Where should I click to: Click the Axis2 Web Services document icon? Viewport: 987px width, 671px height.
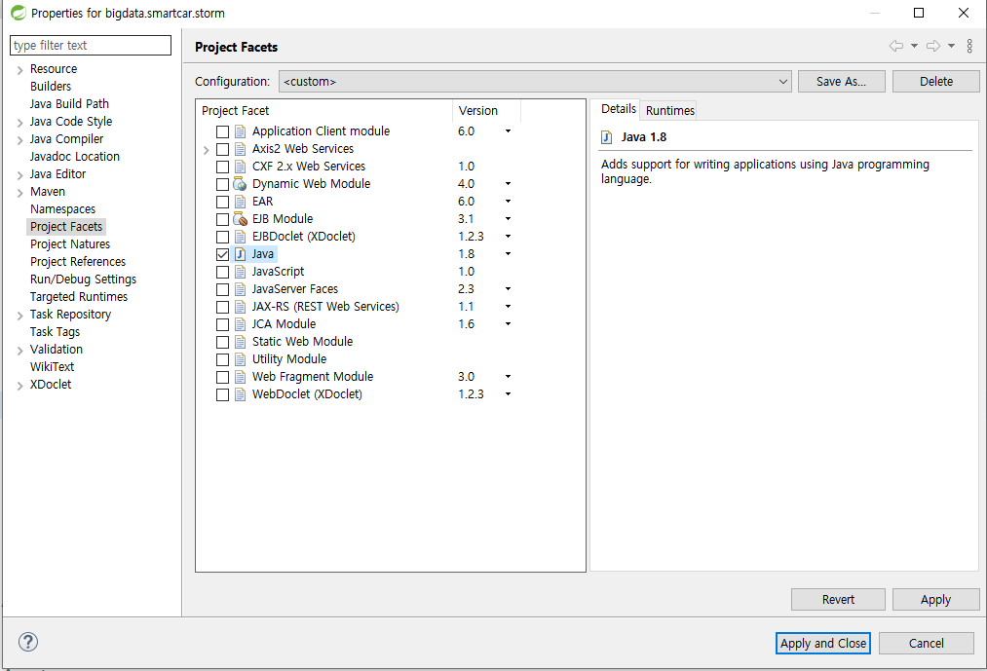[240, 149]
